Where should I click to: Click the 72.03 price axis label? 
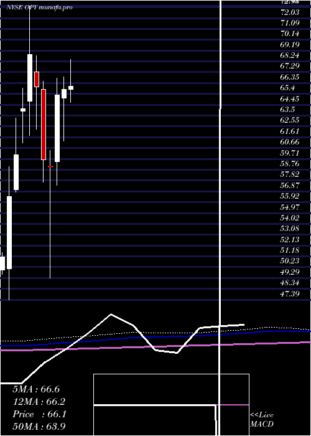[290, 12]
